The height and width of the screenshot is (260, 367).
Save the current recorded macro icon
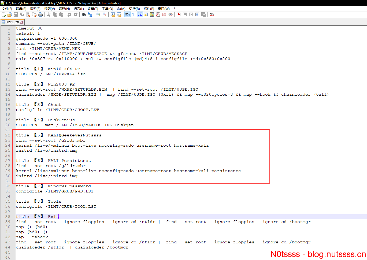[203, 14]
